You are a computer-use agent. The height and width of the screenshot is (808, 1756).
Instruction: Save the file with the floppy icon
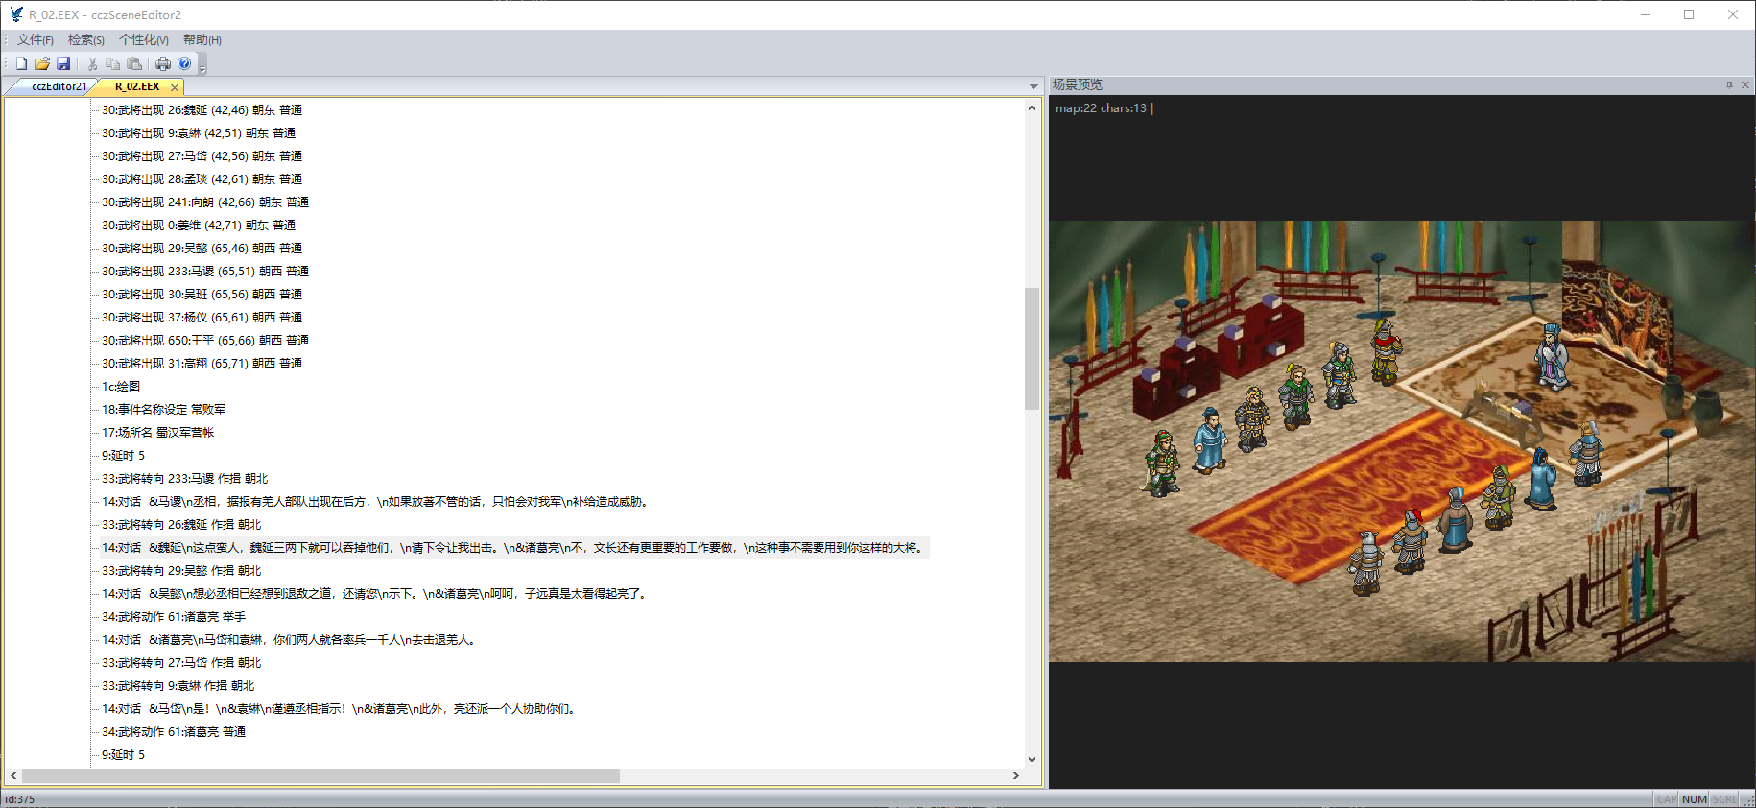pyautogui.click(x=63, y=63)
